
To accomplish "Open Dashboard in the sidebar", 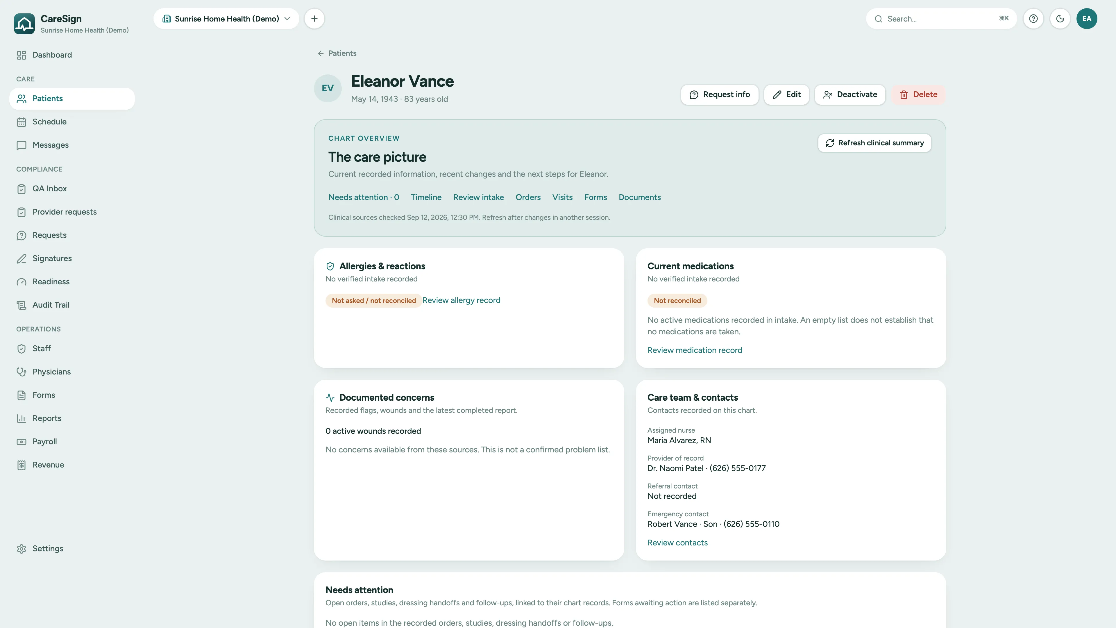I will 72,55.
